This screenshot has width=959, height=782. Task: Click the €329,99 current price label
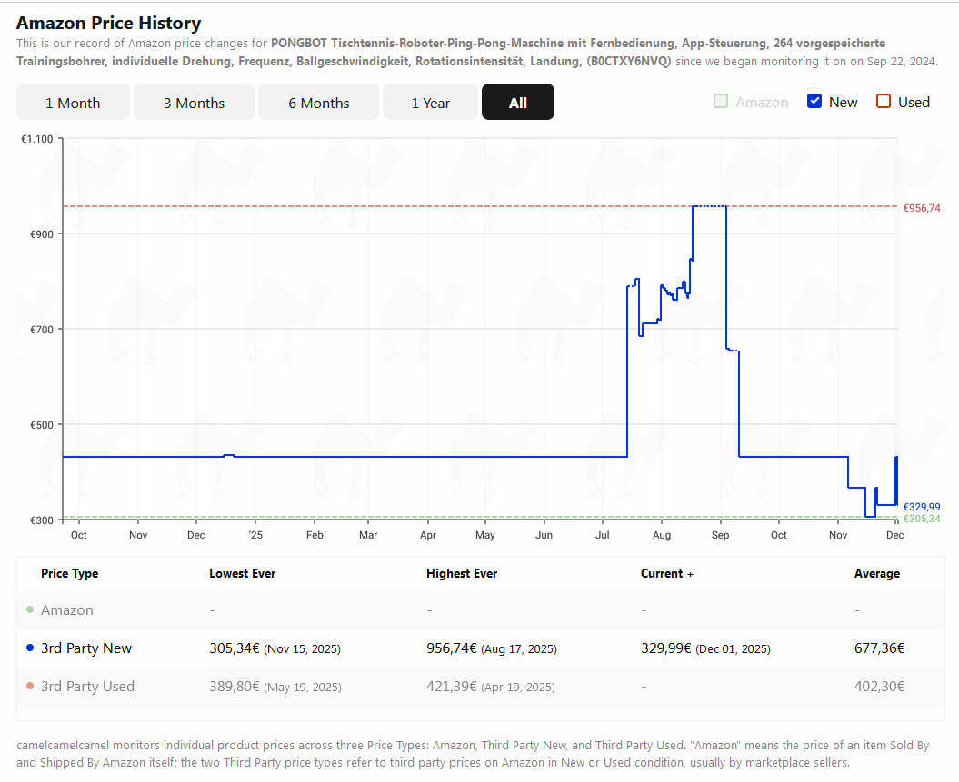pos(922,507)
